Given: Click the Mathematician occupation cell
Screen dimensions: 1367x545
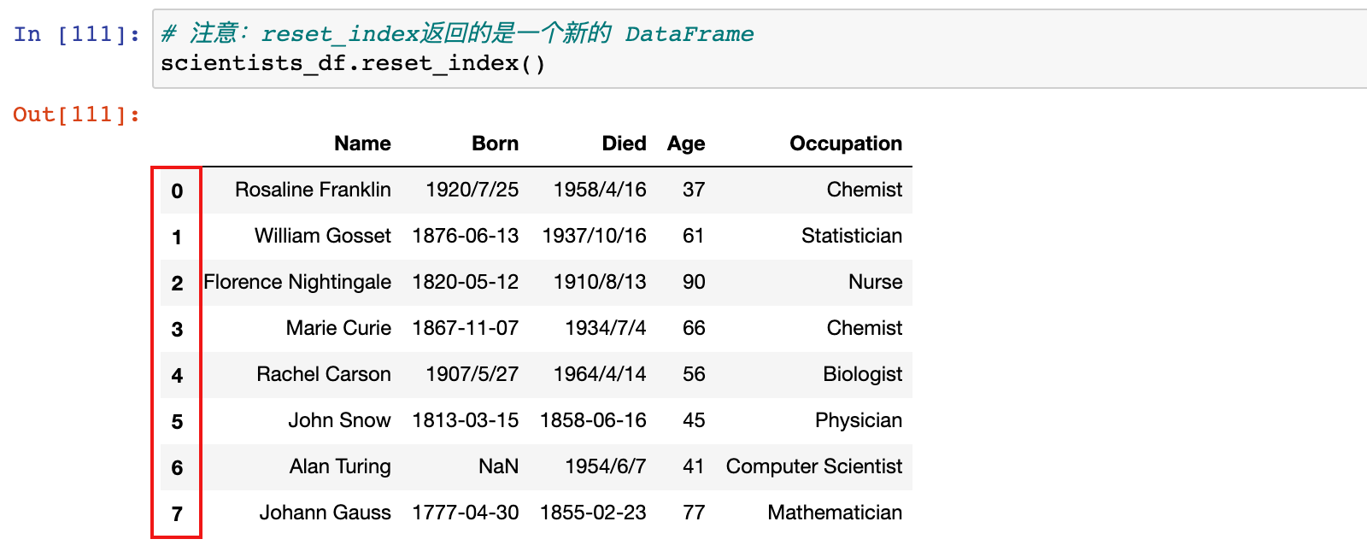Looking at the screenshot, I should (835, 513).
